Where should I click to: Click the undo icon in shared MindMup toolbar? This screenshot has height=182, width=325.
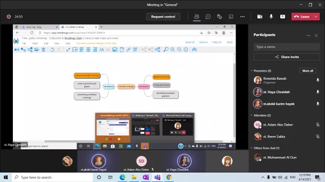click(52, 50)
